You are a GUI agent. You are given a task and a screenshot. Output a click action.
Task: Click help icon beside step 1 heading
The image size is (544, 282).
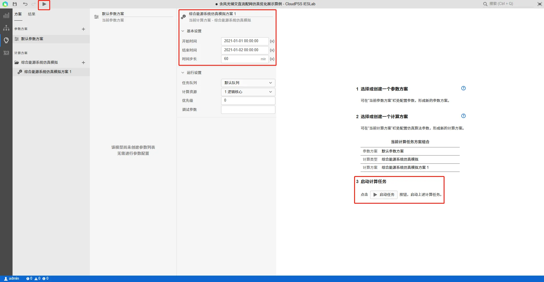click(463, 88)
